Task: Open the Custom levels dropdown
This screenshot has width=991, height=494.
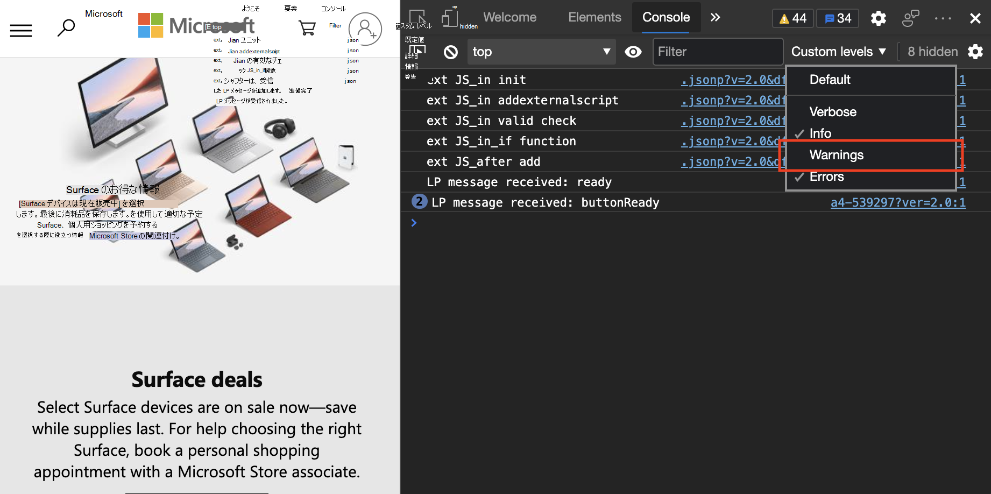Action: [x=838, y=52]
